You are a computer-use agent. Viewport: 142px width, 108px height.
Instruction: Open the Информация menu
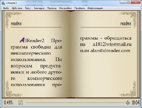click(95, 8)
